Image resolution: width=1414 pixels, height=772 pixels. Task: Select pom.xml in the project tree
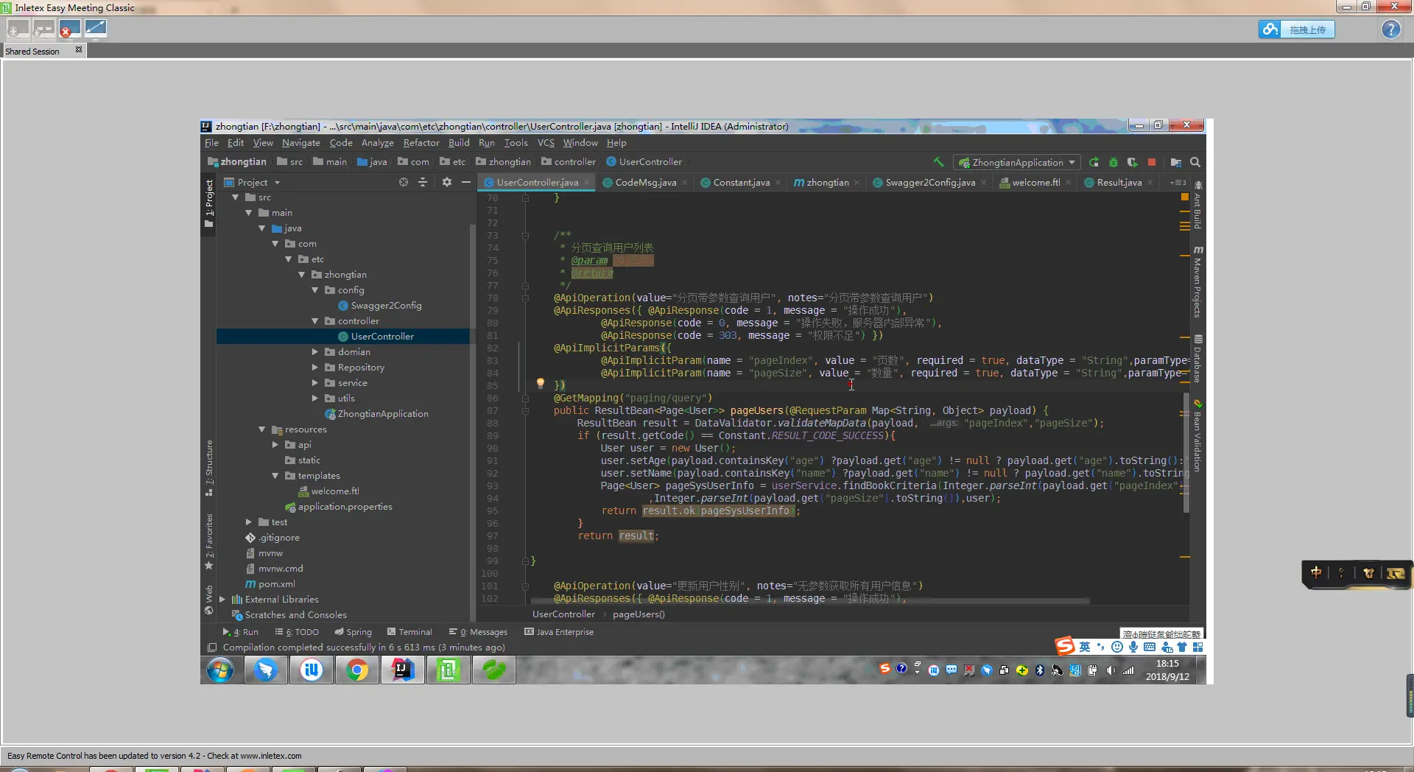pyautogui.click(x=276, y=584)
